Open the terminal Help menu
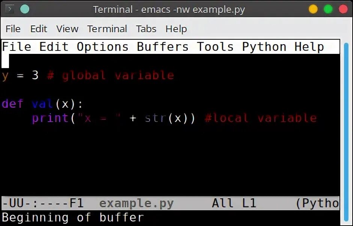Viewport: 353px width, 226px height. pos(176,29)
